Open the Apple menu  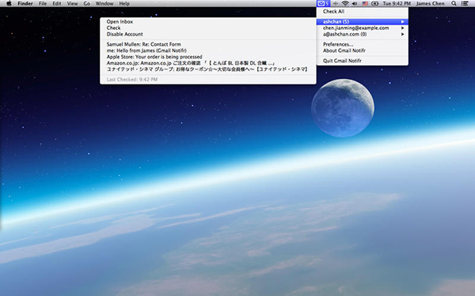click(x=9, y=4)
